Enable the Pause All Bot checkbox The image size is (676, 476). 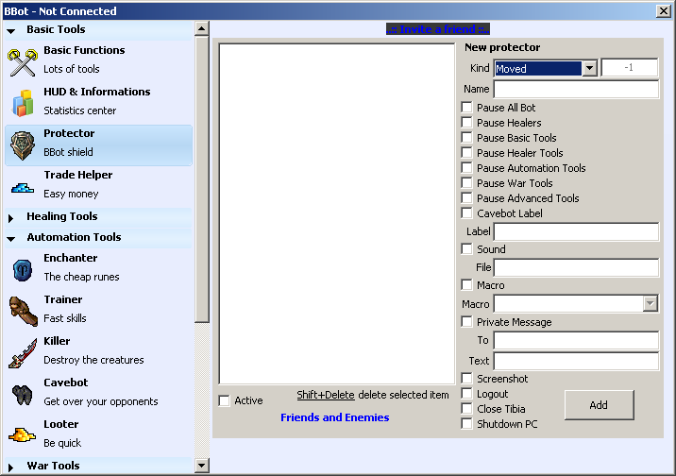(467, 108)
